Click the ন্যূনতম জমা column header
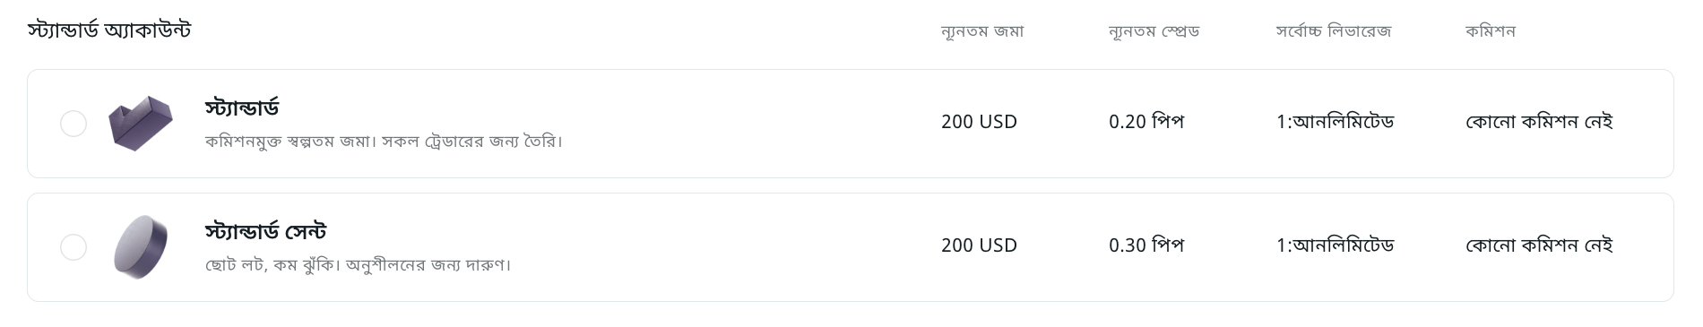The image size is (1703, 327). [x=982, y=31]
